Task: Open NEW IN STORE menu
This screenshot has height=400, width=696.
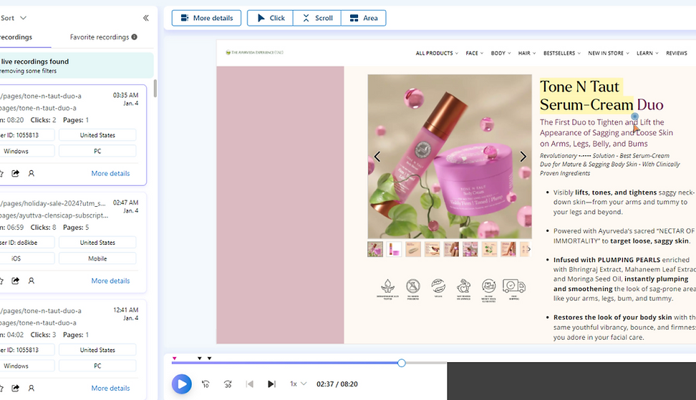Action: (609, 53)
